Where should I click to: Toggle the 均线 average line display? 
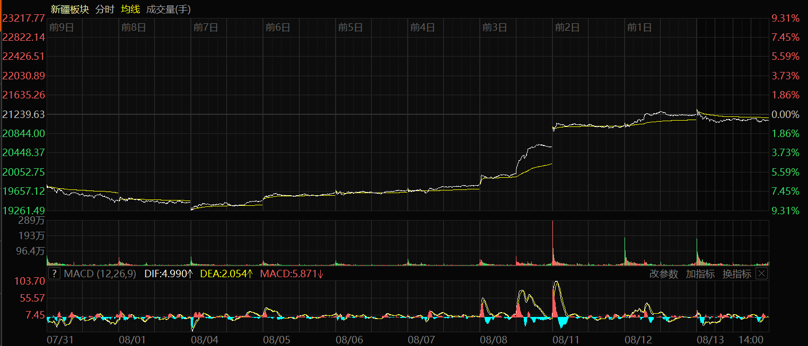tap(130, 9)
